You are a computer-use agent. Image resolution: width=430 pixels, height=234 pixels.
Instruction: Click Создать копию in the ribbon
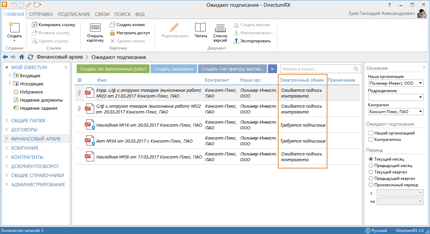(x=128, y=25)
